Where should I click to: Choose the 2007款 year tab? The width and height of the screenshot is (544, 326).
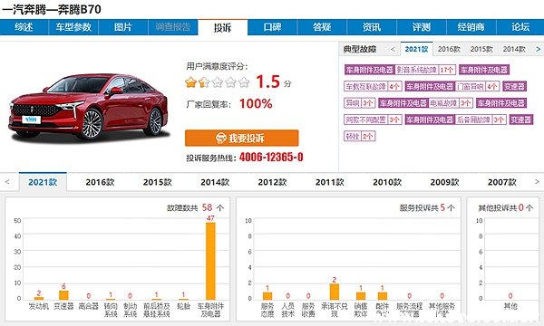pos(502,182)
